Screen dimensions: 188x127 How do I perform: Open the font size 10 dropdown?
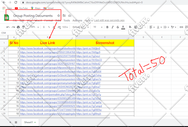click(x=98, y=27)
